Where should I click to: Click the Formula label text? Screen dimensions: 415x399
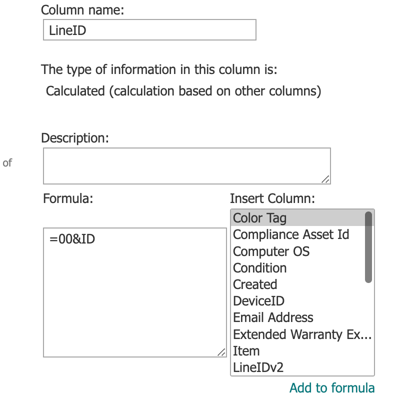coord(68,198)
